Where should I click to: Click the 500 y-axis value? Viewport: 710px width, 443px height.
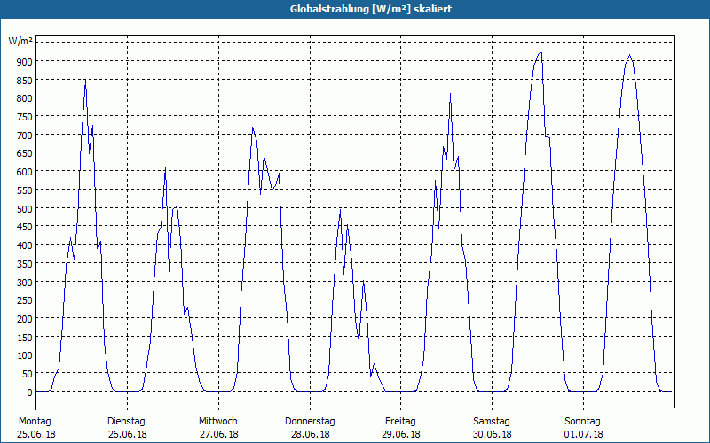(x=25, y=208)
